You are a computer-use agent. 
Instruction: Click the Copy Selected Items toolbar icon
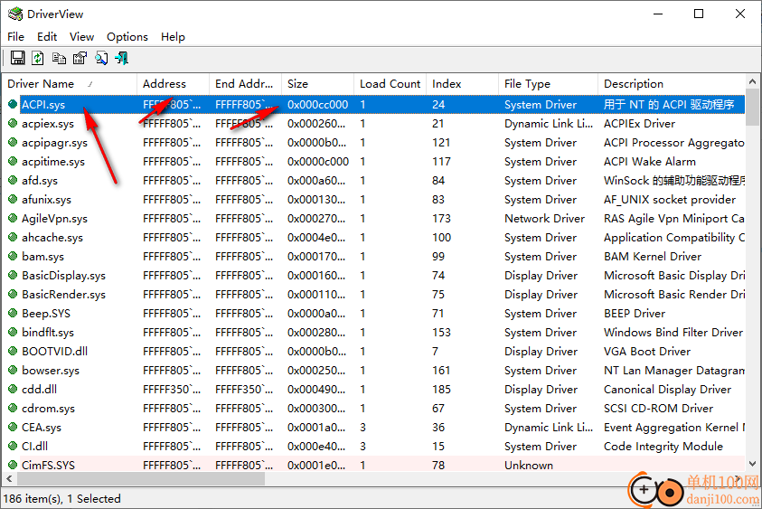[x=60, y=58]
